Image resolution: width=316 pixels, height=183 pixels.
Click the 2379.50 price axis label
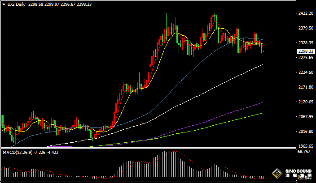[305, 28]
